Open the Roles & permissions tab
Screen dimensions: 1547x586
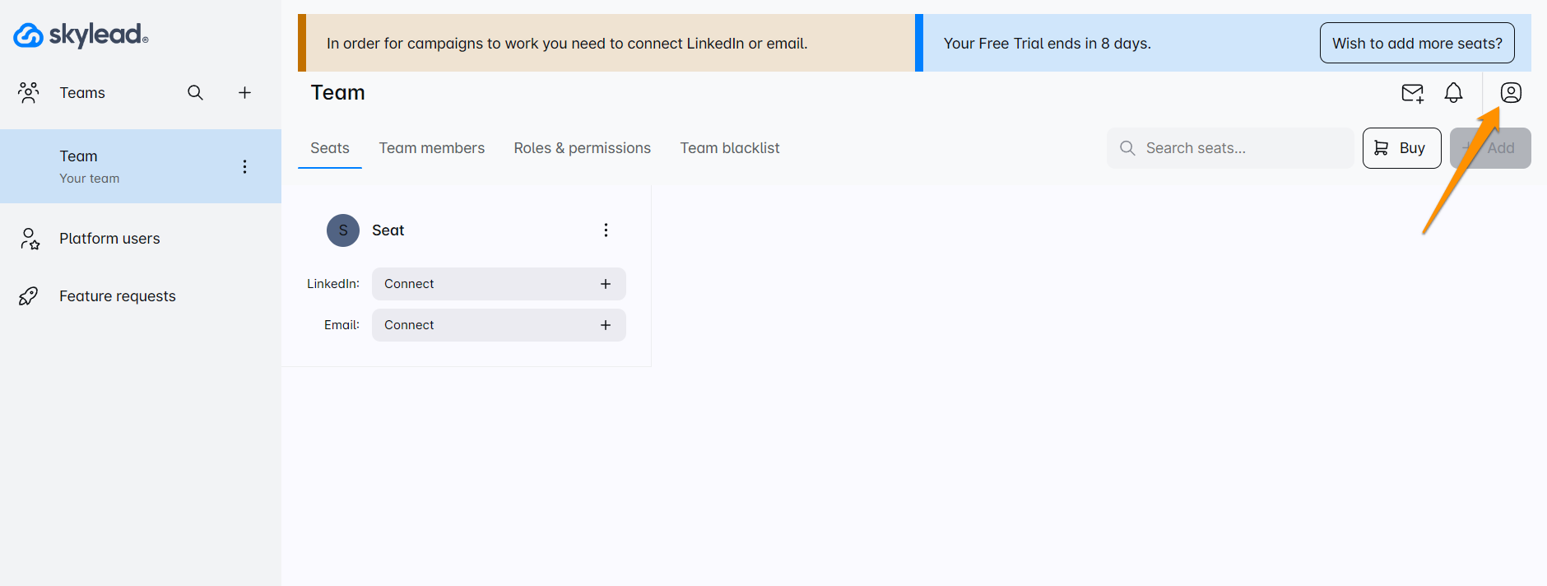582,148
